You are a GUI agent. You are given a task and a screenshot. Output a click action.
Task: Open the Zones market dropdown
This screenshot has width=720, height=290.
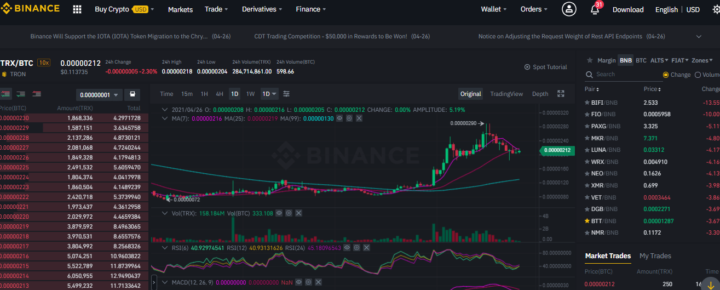pos(702,60)
